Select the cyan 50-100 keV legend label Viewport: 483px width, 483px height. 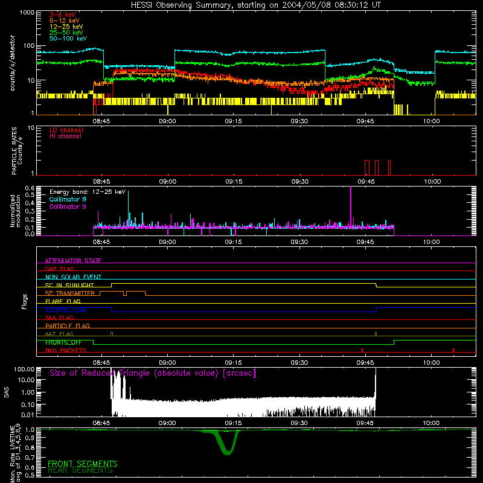(x=68, y=39)
